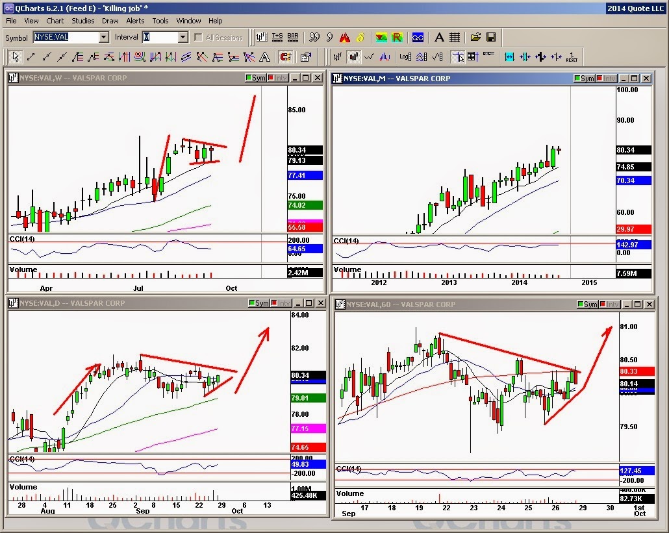Toggle Sym link in 60-minute VAL chart
The width and height of the screenshot is (669, 533).
[587, 304]
